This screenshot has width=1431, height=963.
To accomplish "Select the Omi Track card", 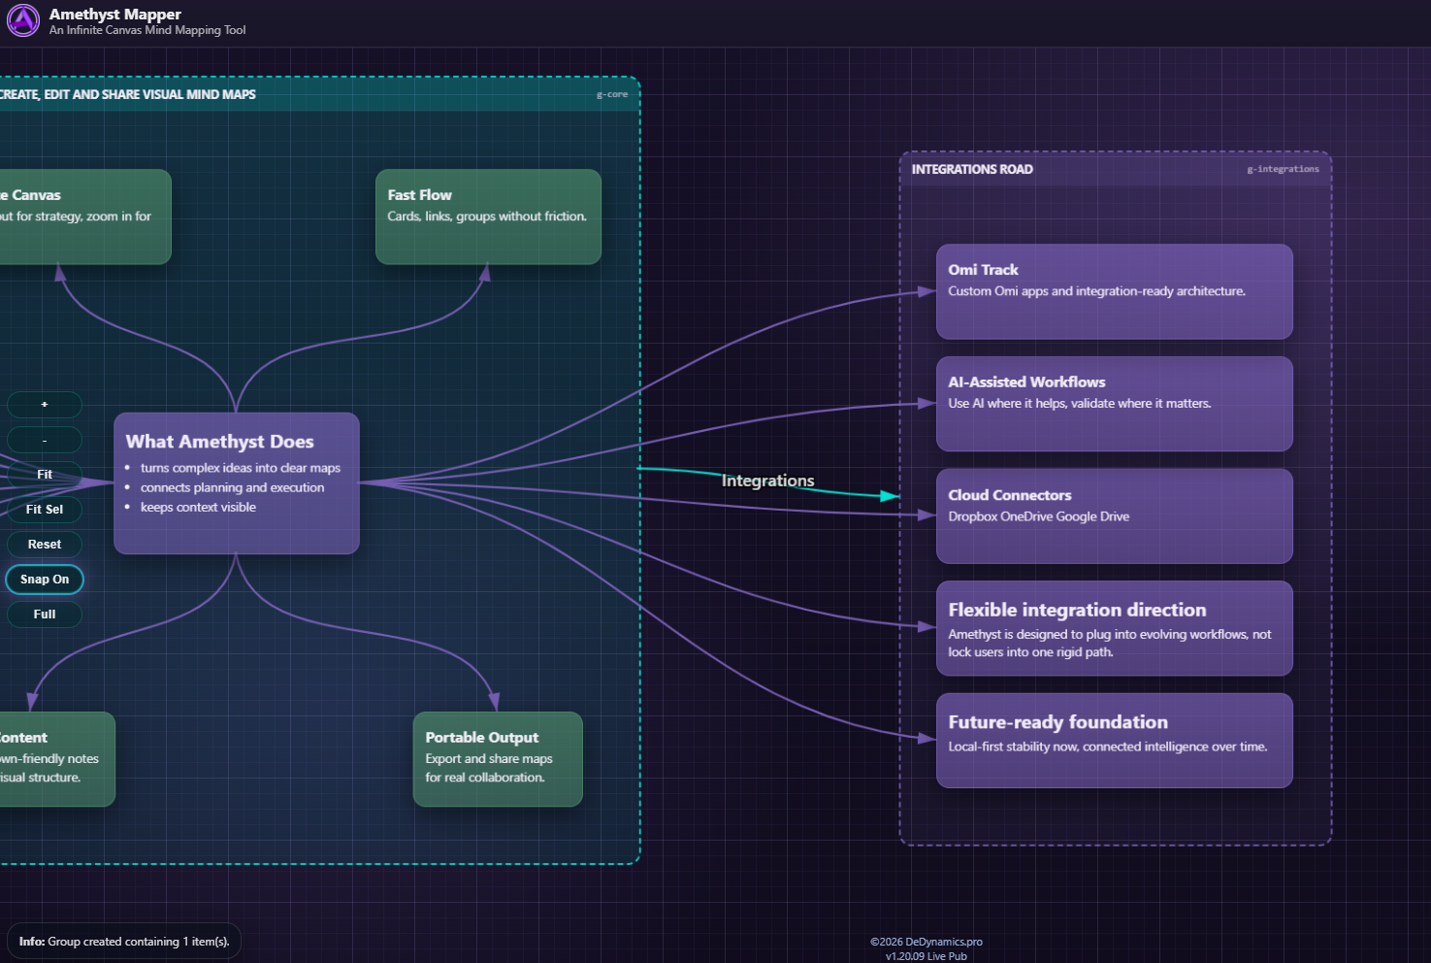I will coord(1114,291).
